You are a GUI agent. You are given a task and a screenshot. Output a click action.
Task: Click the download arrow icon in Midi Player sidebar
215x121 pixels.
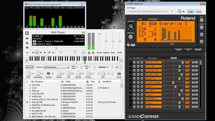coord(27,52)
